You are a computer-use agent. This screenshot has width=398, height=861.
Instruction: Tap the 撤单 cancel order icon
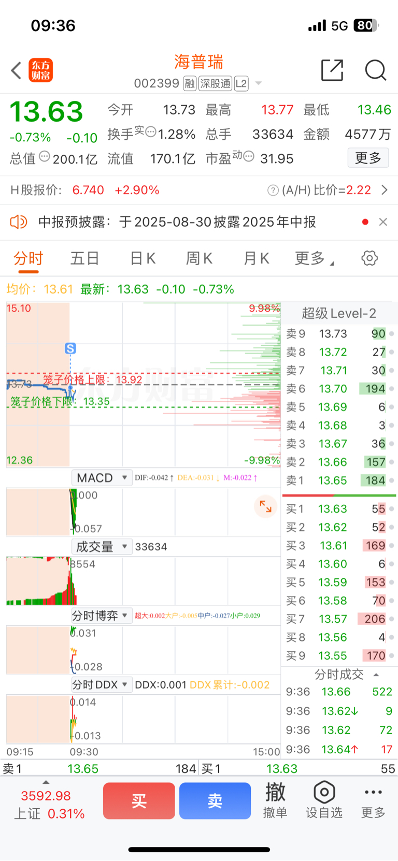click(275, 800)
